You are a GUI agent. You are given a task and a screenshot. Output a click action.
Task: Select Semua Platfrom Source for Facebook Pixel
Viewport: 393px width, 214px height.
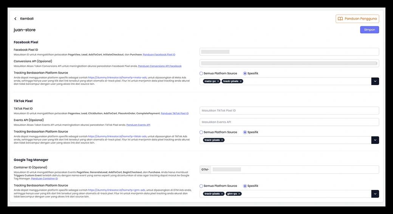tap(201, 73)
